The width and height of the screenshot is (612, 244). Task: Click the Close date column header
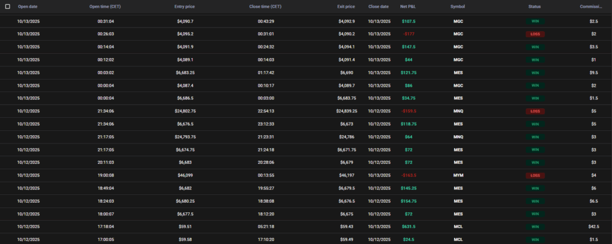click(x=379, y=7)
